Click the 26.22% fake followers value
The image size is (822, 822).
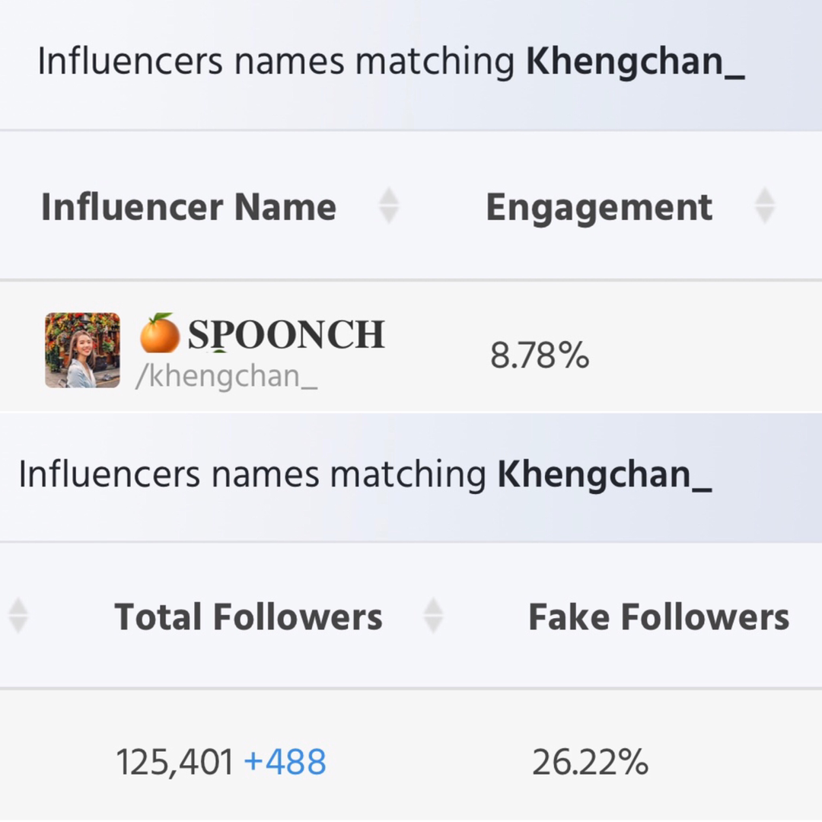pyautogui.click(x=591, y=762)
